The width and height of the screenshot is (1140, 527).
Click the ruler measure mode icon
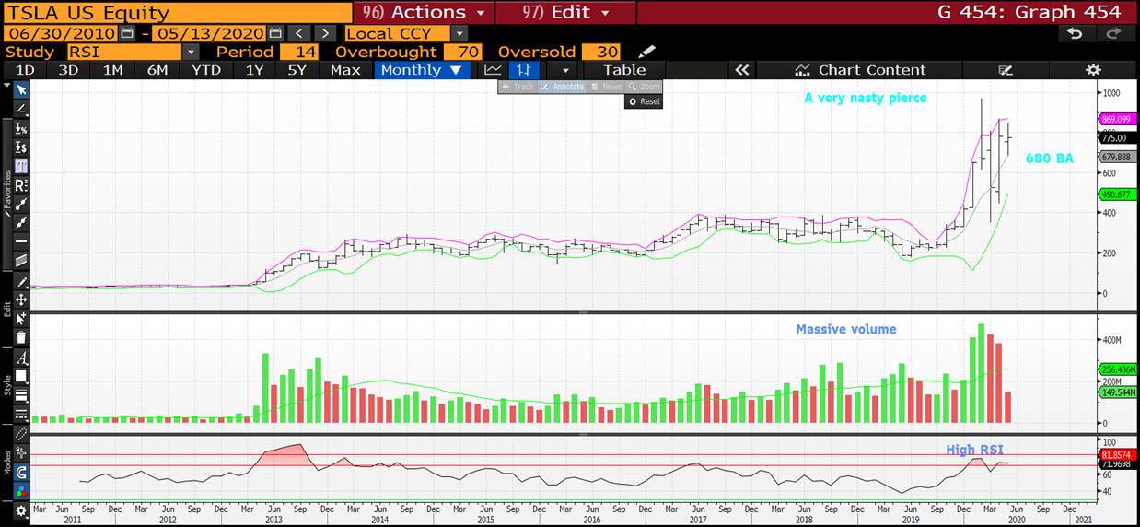pyautogui.click(x=20, y=433)
